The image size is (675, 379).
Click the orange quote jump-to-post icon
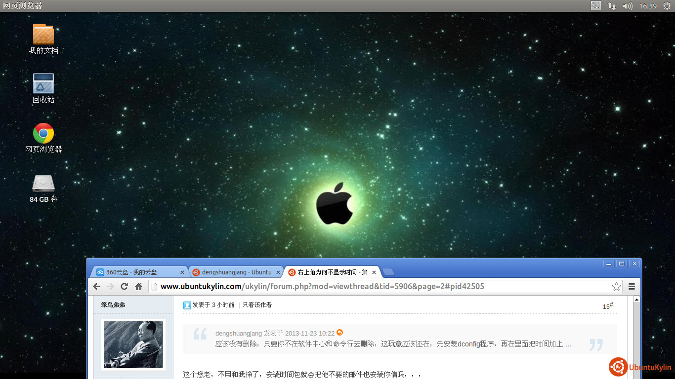pos(339,333)
